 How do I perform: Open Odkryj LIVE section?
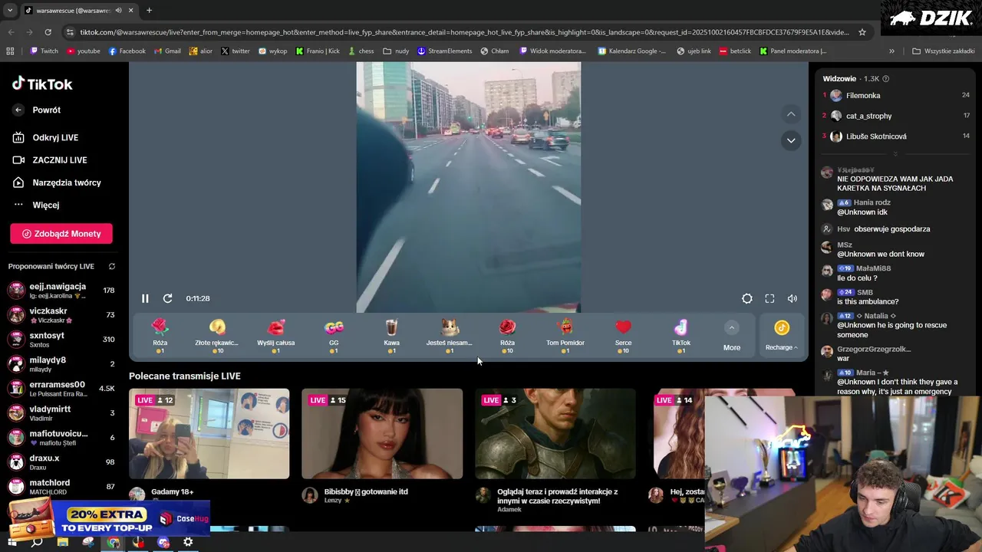55,137
